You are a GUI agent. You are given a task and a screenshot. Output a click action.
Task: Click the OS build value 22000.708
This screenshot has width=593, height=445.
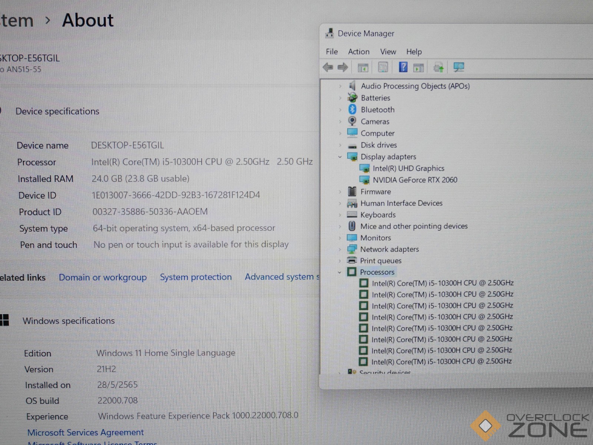[117, 401]
